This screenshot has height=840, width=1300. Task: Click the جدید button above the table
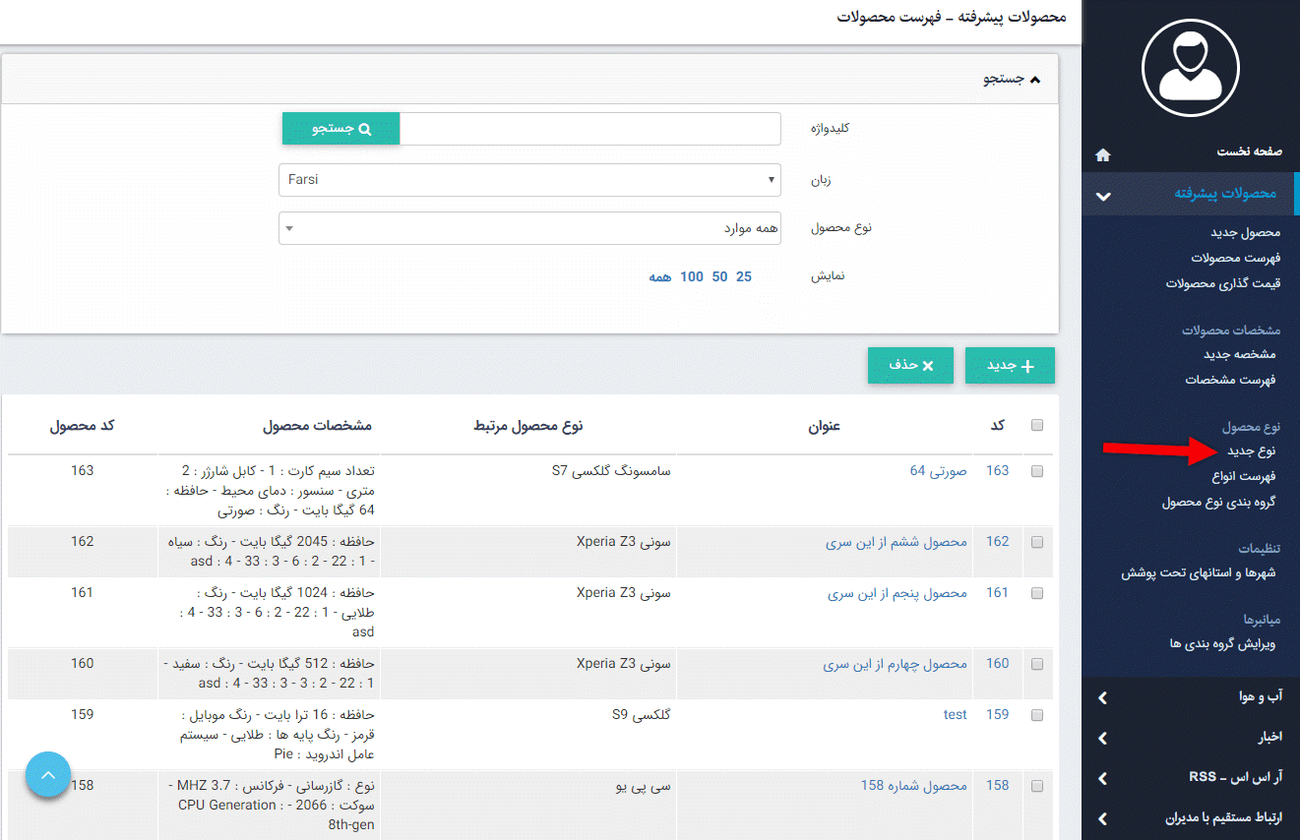coord(1010,365)
